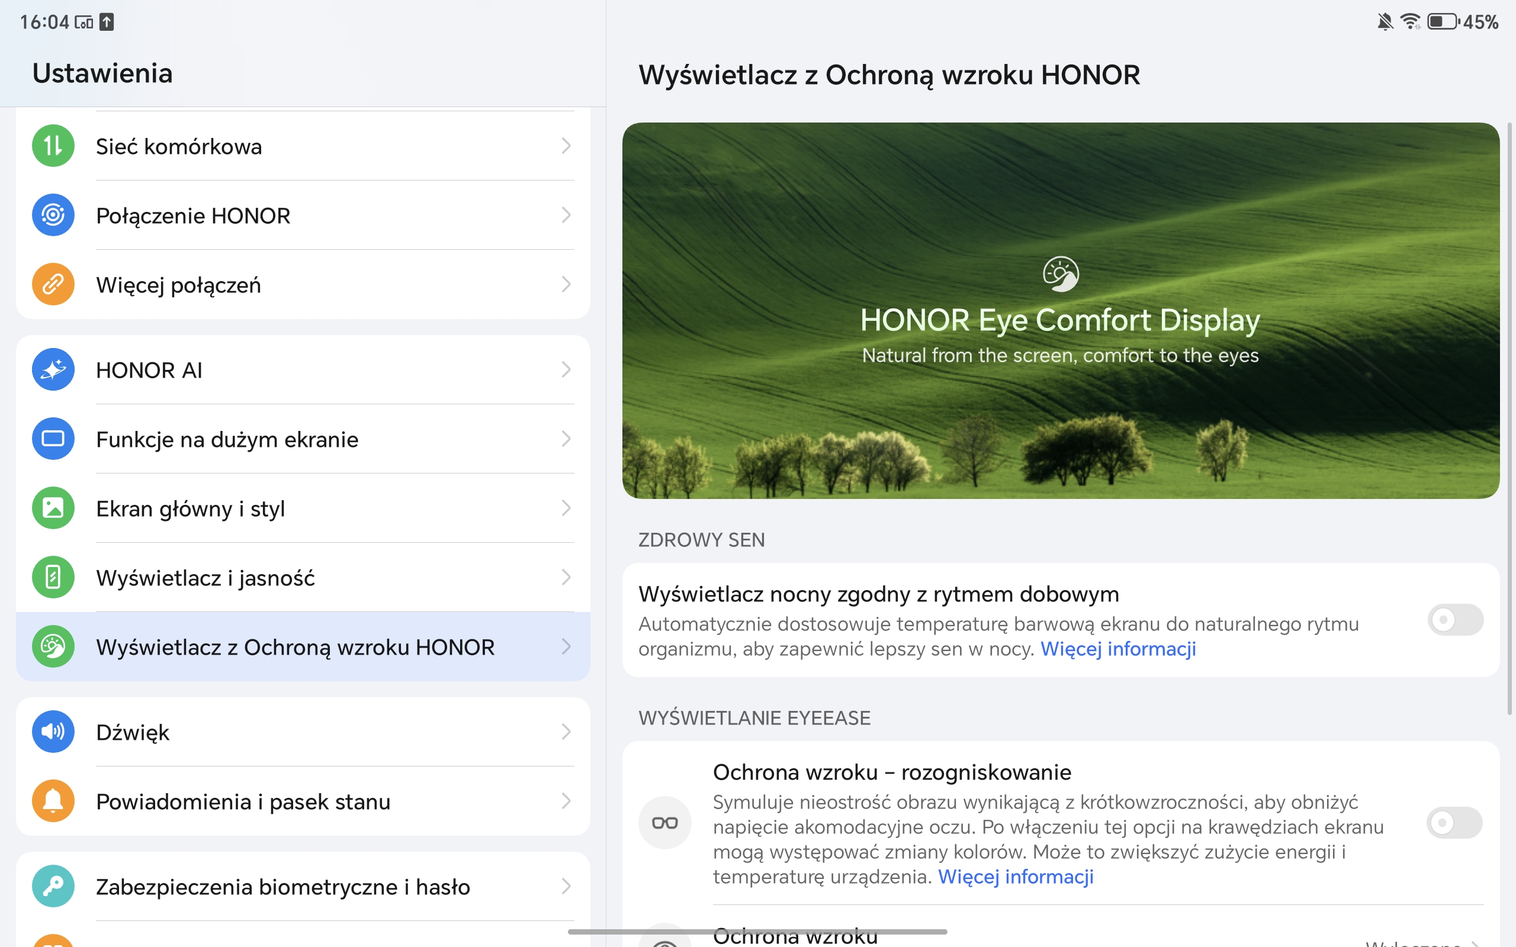Tap the HONOR AI sparkle icon
Image resolution: width=1516 pixels, height=947 pixels.
53,369
